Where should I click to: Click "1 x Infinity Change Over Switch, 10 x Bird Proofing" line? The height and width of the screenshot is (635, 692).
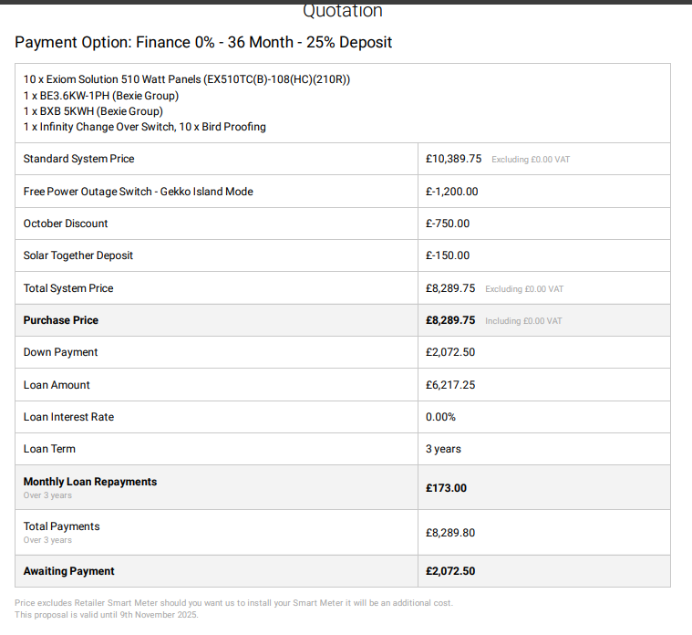tap(145, 127)
